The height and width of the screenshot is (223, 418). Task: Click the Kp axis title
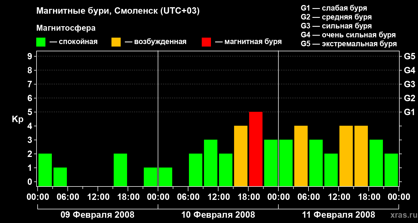18,120
